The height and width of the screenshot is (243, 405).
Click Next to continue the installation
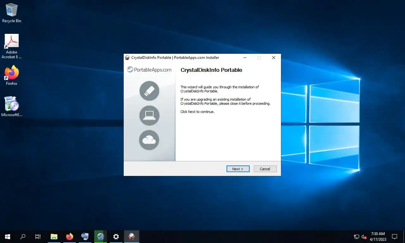point(238,169)
